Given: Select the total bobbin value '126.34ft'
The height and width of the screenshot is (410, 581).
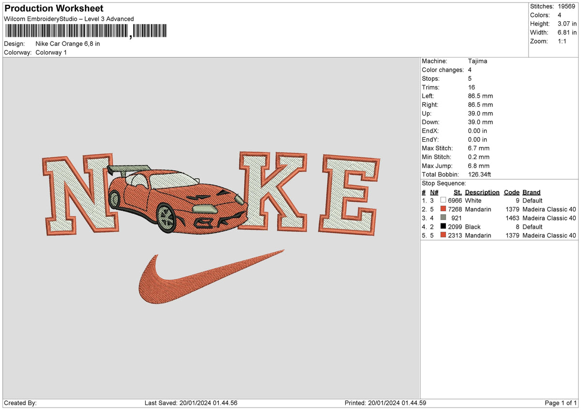Looking at the screenshot, I should pyautogui.click(x=480, y=174).
